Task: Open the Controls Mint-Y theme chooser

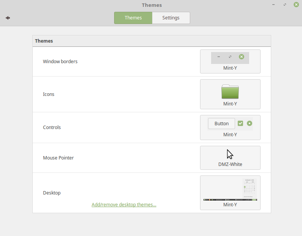Action: click(230, 128)
